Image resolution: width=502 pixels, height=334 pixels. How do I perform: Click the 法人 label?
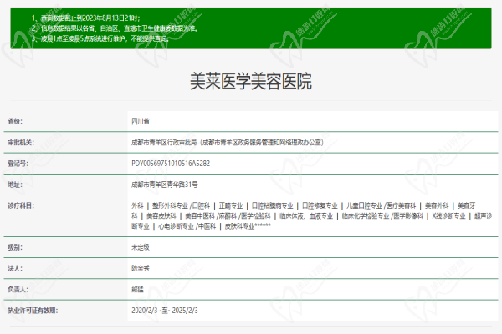(15, 268)
